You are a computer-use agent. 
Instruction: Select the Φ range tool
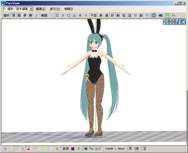(x=80, y=15)
